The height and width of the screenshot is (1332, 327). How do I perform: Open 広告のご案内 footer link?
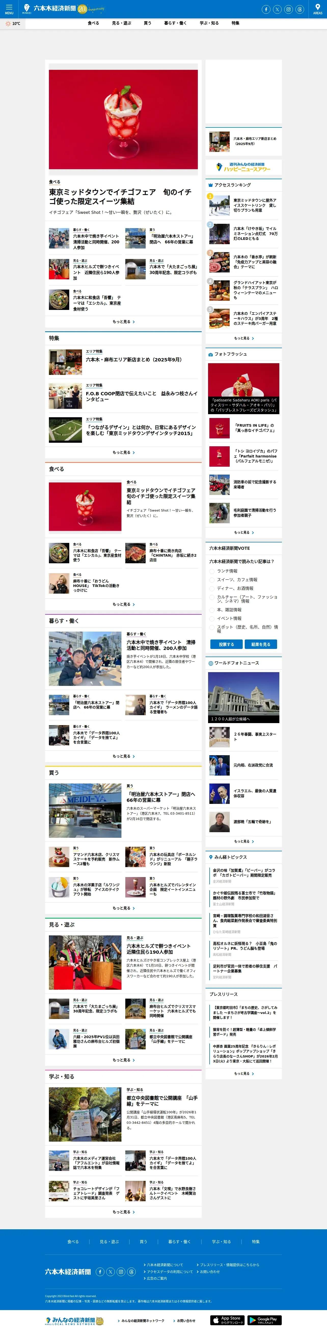(x=156, y=1279)
